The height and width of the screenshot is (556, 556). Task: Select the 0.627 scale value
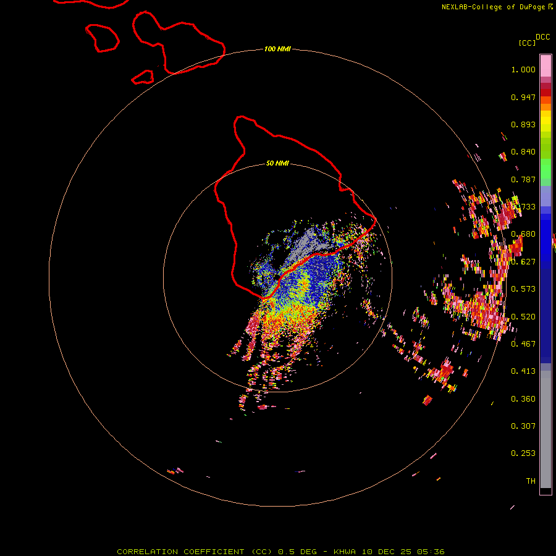[x=523, y=262]
